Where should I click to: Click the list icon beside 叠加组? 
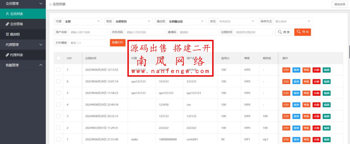7,34
